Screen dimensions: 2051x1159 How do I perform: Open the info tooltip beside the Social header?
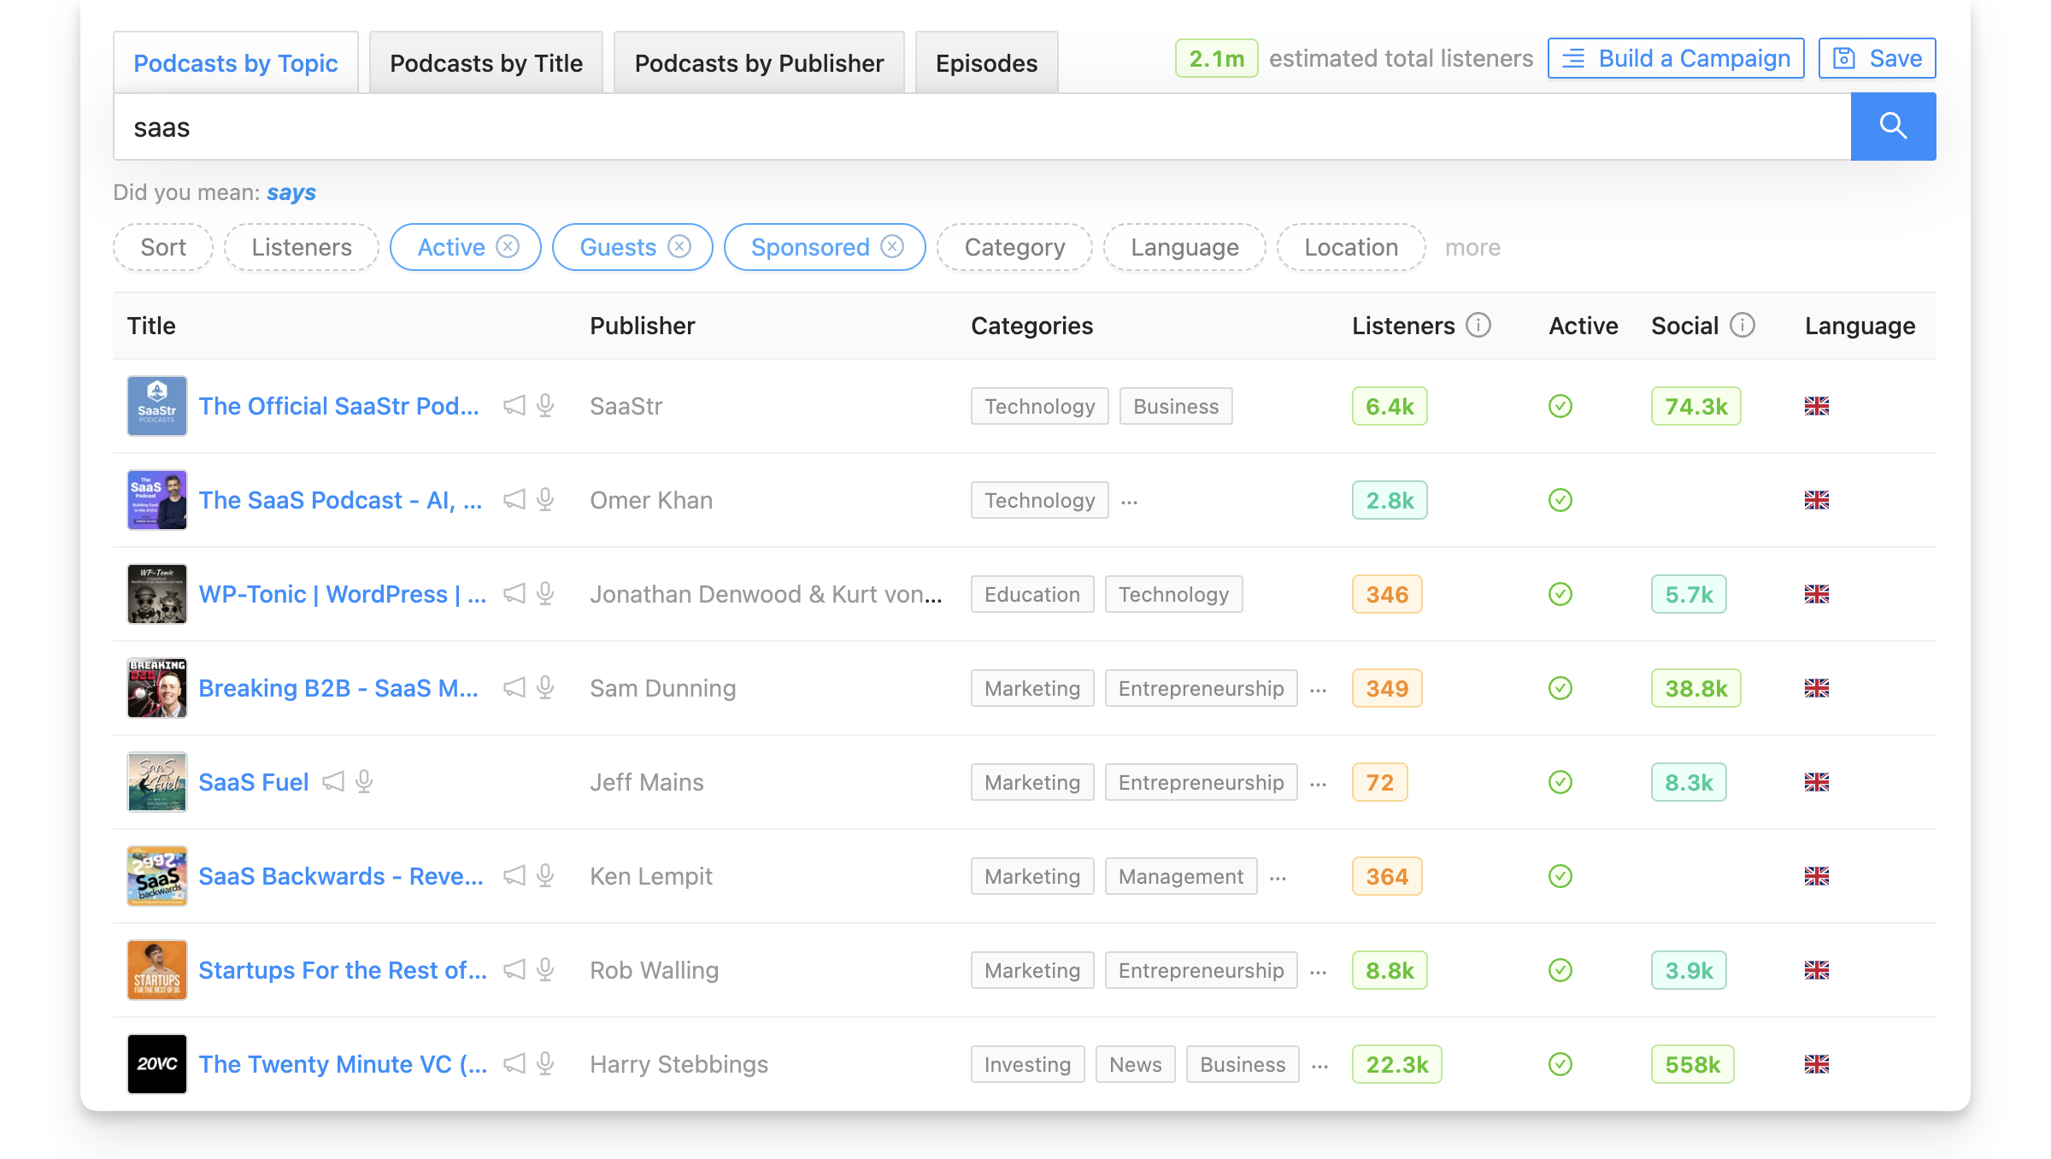click(1741, 325)
